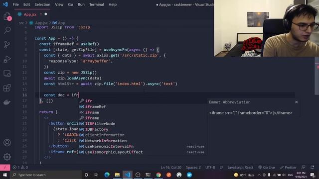Open the OBS Studio taskbar icon
The width and height of the screenshot is (319, 179).
pyautogui.click(x=138, y=175)
